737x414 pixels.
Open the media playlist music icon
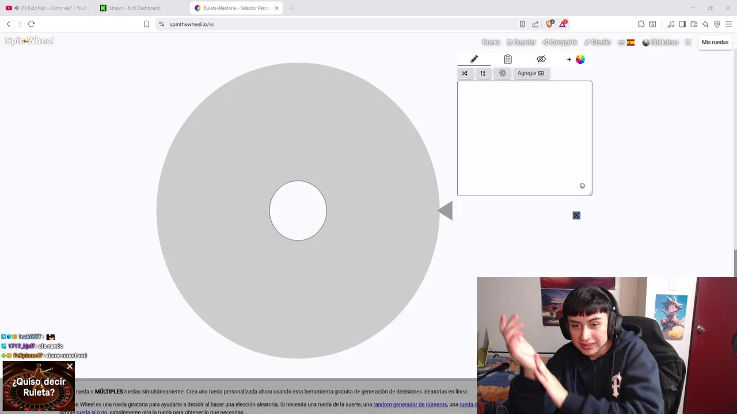coord(671,24)
